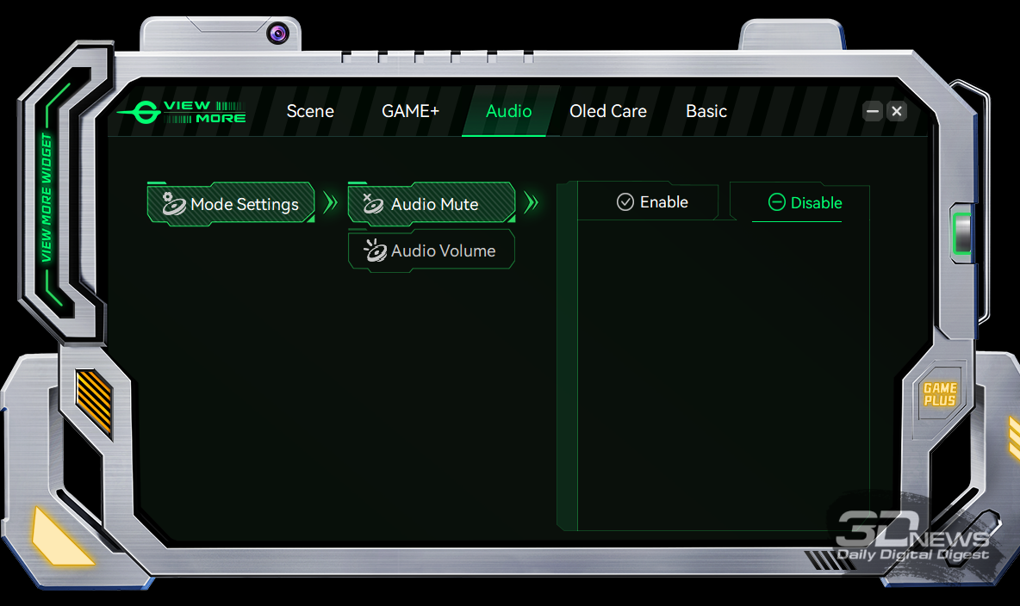
Task: Switch to the GAME+ tab
Action: click(410, 111)
